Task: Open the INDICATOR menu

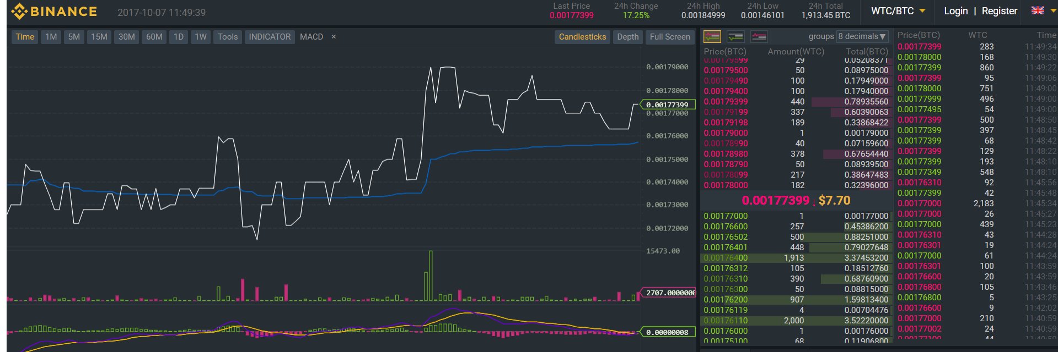Action: (x=270, y=37)
